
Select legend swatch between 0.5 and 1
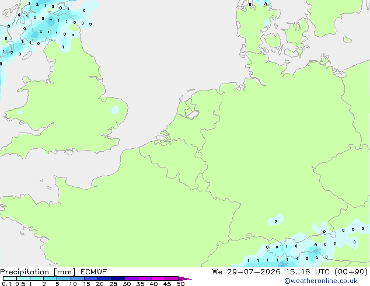pyautogui.click(x=23, y=278)
